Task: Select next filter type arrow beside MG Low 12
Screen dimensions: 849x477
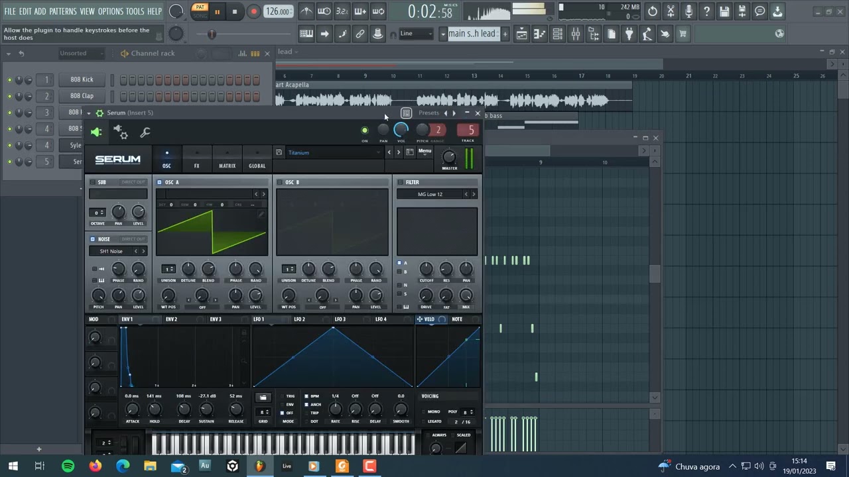Action: tap(474, 194)
